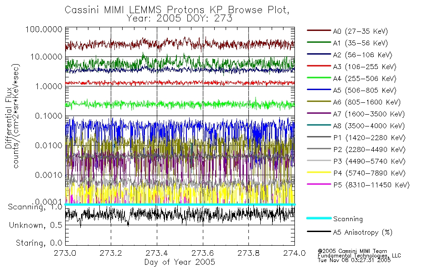This screenshot has height=273, width=433.
Task: Click the P4 (5740-7890 KeV) legend label
Action: (370, 173)
